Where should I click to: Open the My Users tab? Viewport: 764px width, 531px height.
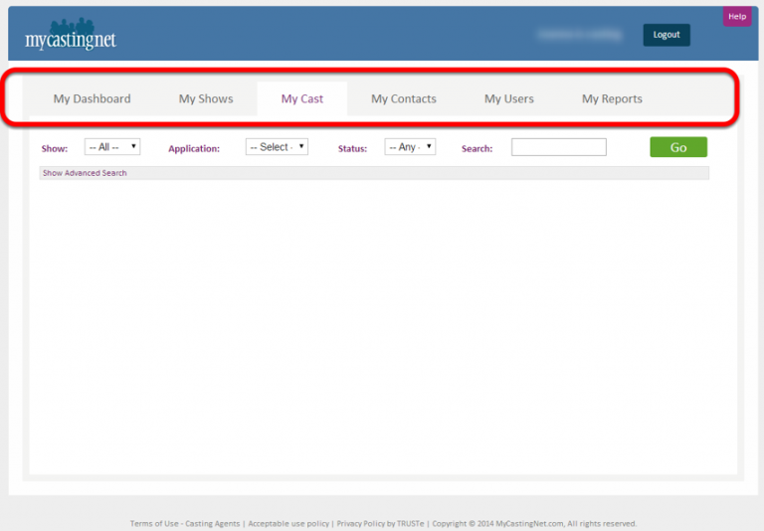(508, 98)
